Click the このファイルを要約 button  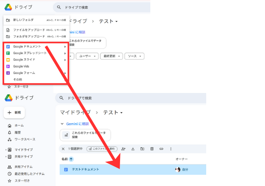click(101, 149)
